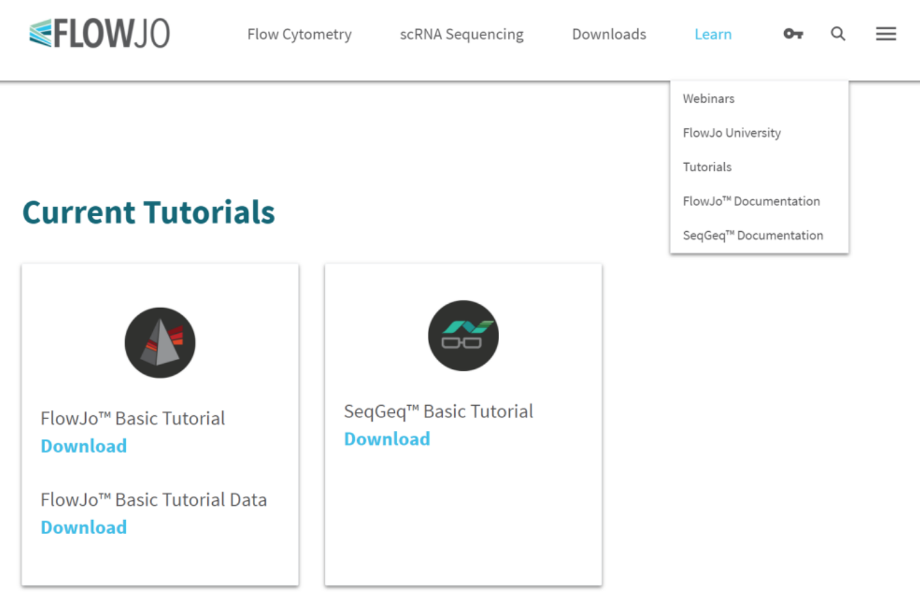Open the search magnifier icon

click(838, 34)
